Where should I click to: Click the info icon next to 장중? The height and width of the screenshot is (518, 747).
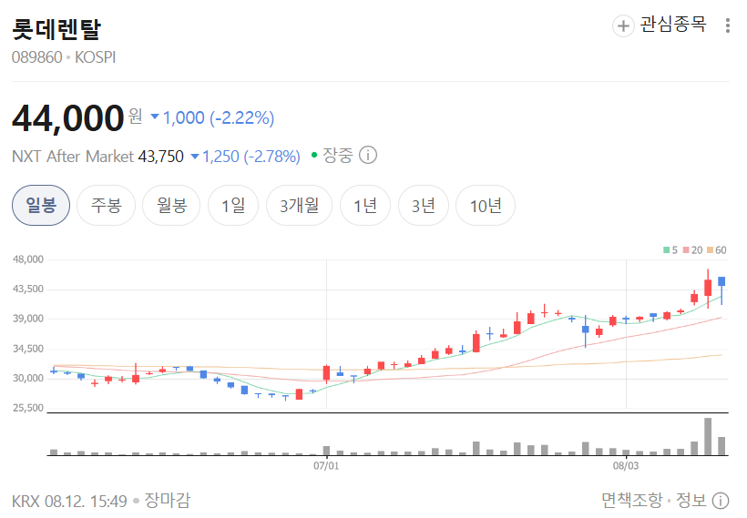pyautogui.click(x=368, y=155)
